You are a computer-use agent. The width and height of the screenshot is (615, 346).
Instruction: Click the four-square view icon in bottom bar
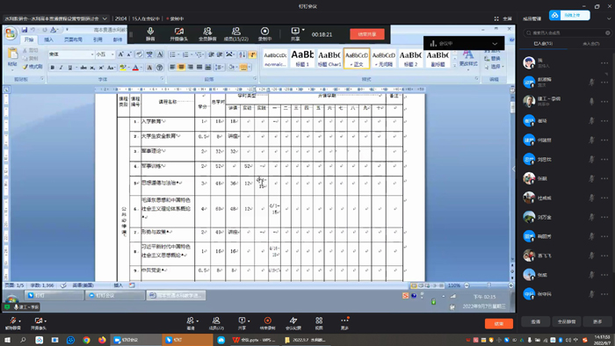point(319,323)
